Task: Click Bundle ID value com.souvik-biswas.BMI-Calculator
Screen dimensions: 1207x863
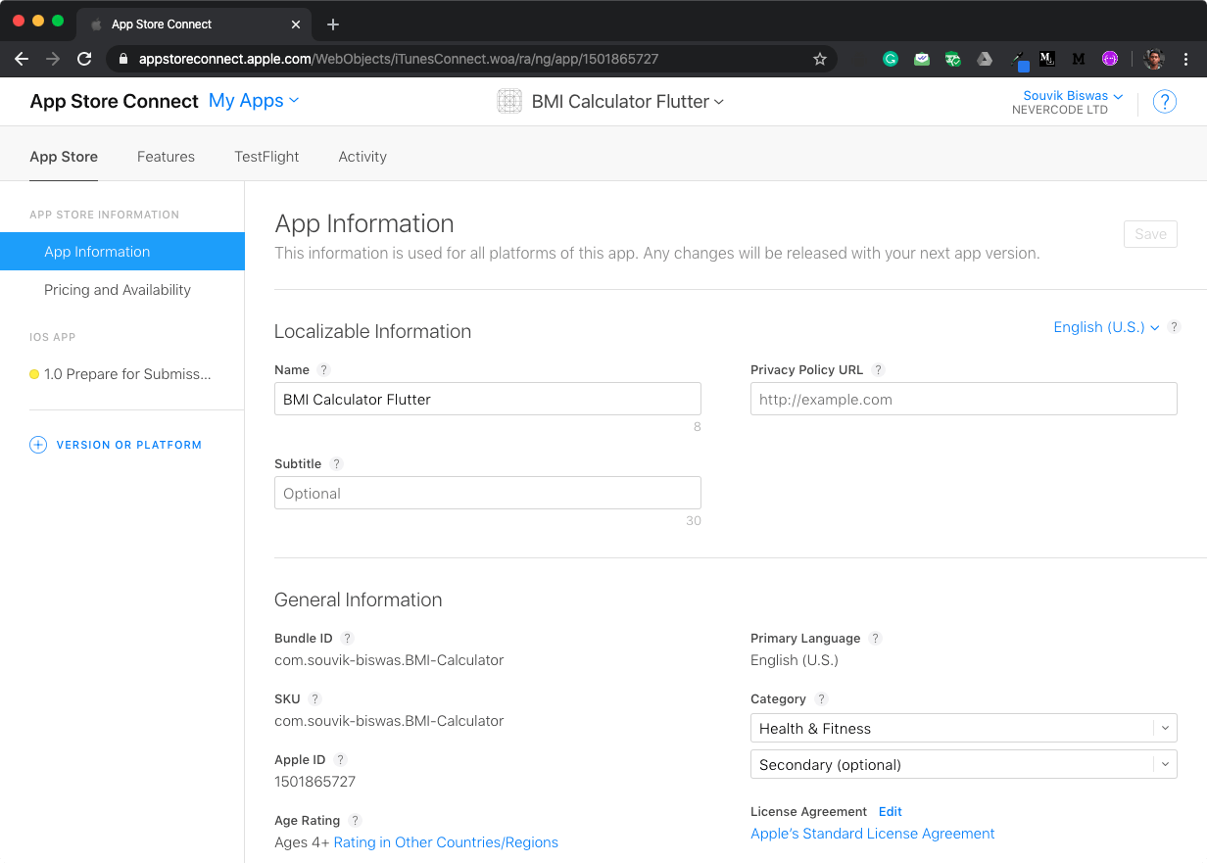Action: coord(389,660)
